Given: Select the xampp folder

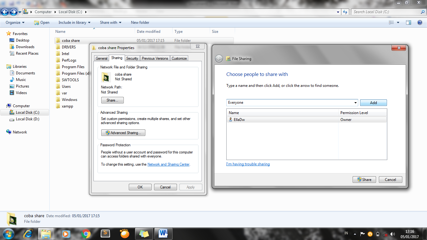Looking at the screenshot, I should click(x=67, y=106).
